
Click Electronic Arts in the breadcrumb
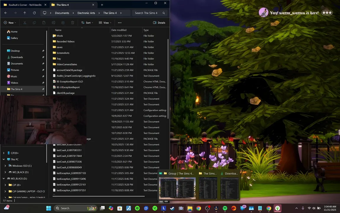[86, 13]
